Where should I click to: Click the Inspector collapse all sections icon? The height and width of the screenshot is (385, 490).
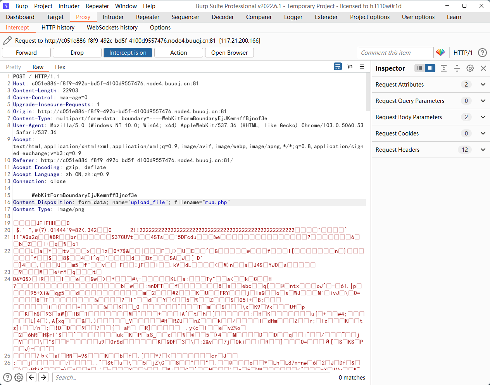point(457,68)
